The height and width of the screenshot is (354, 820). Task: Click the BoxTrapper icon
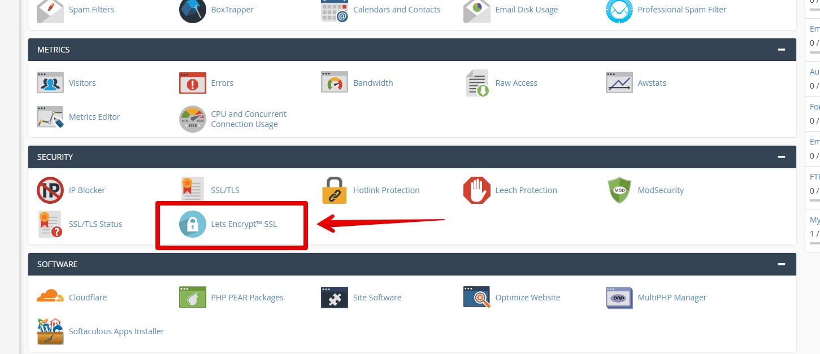click(x=193, y=11)
